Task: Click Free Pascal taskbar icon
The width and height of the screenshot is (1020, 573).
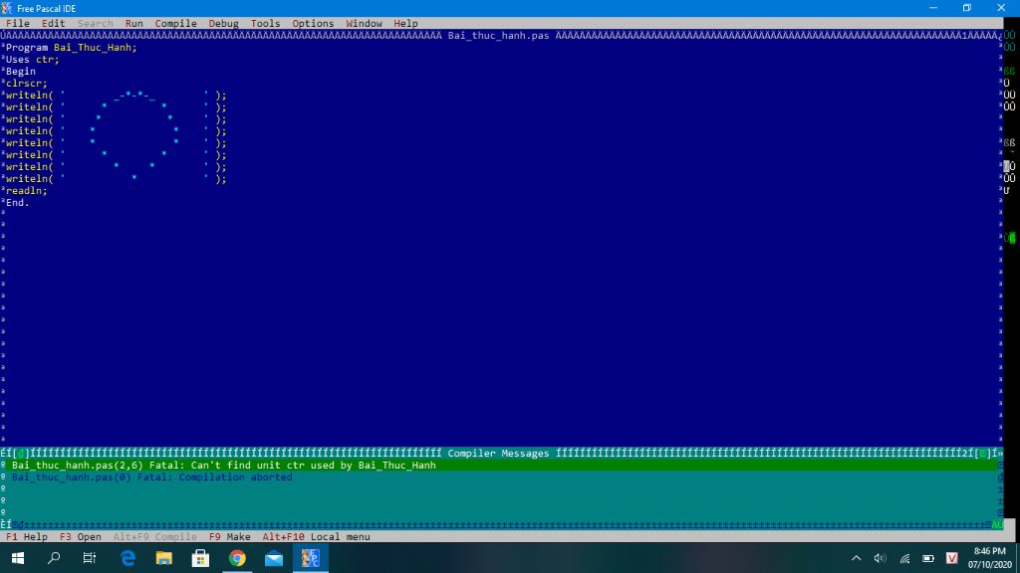Action: 311,558
